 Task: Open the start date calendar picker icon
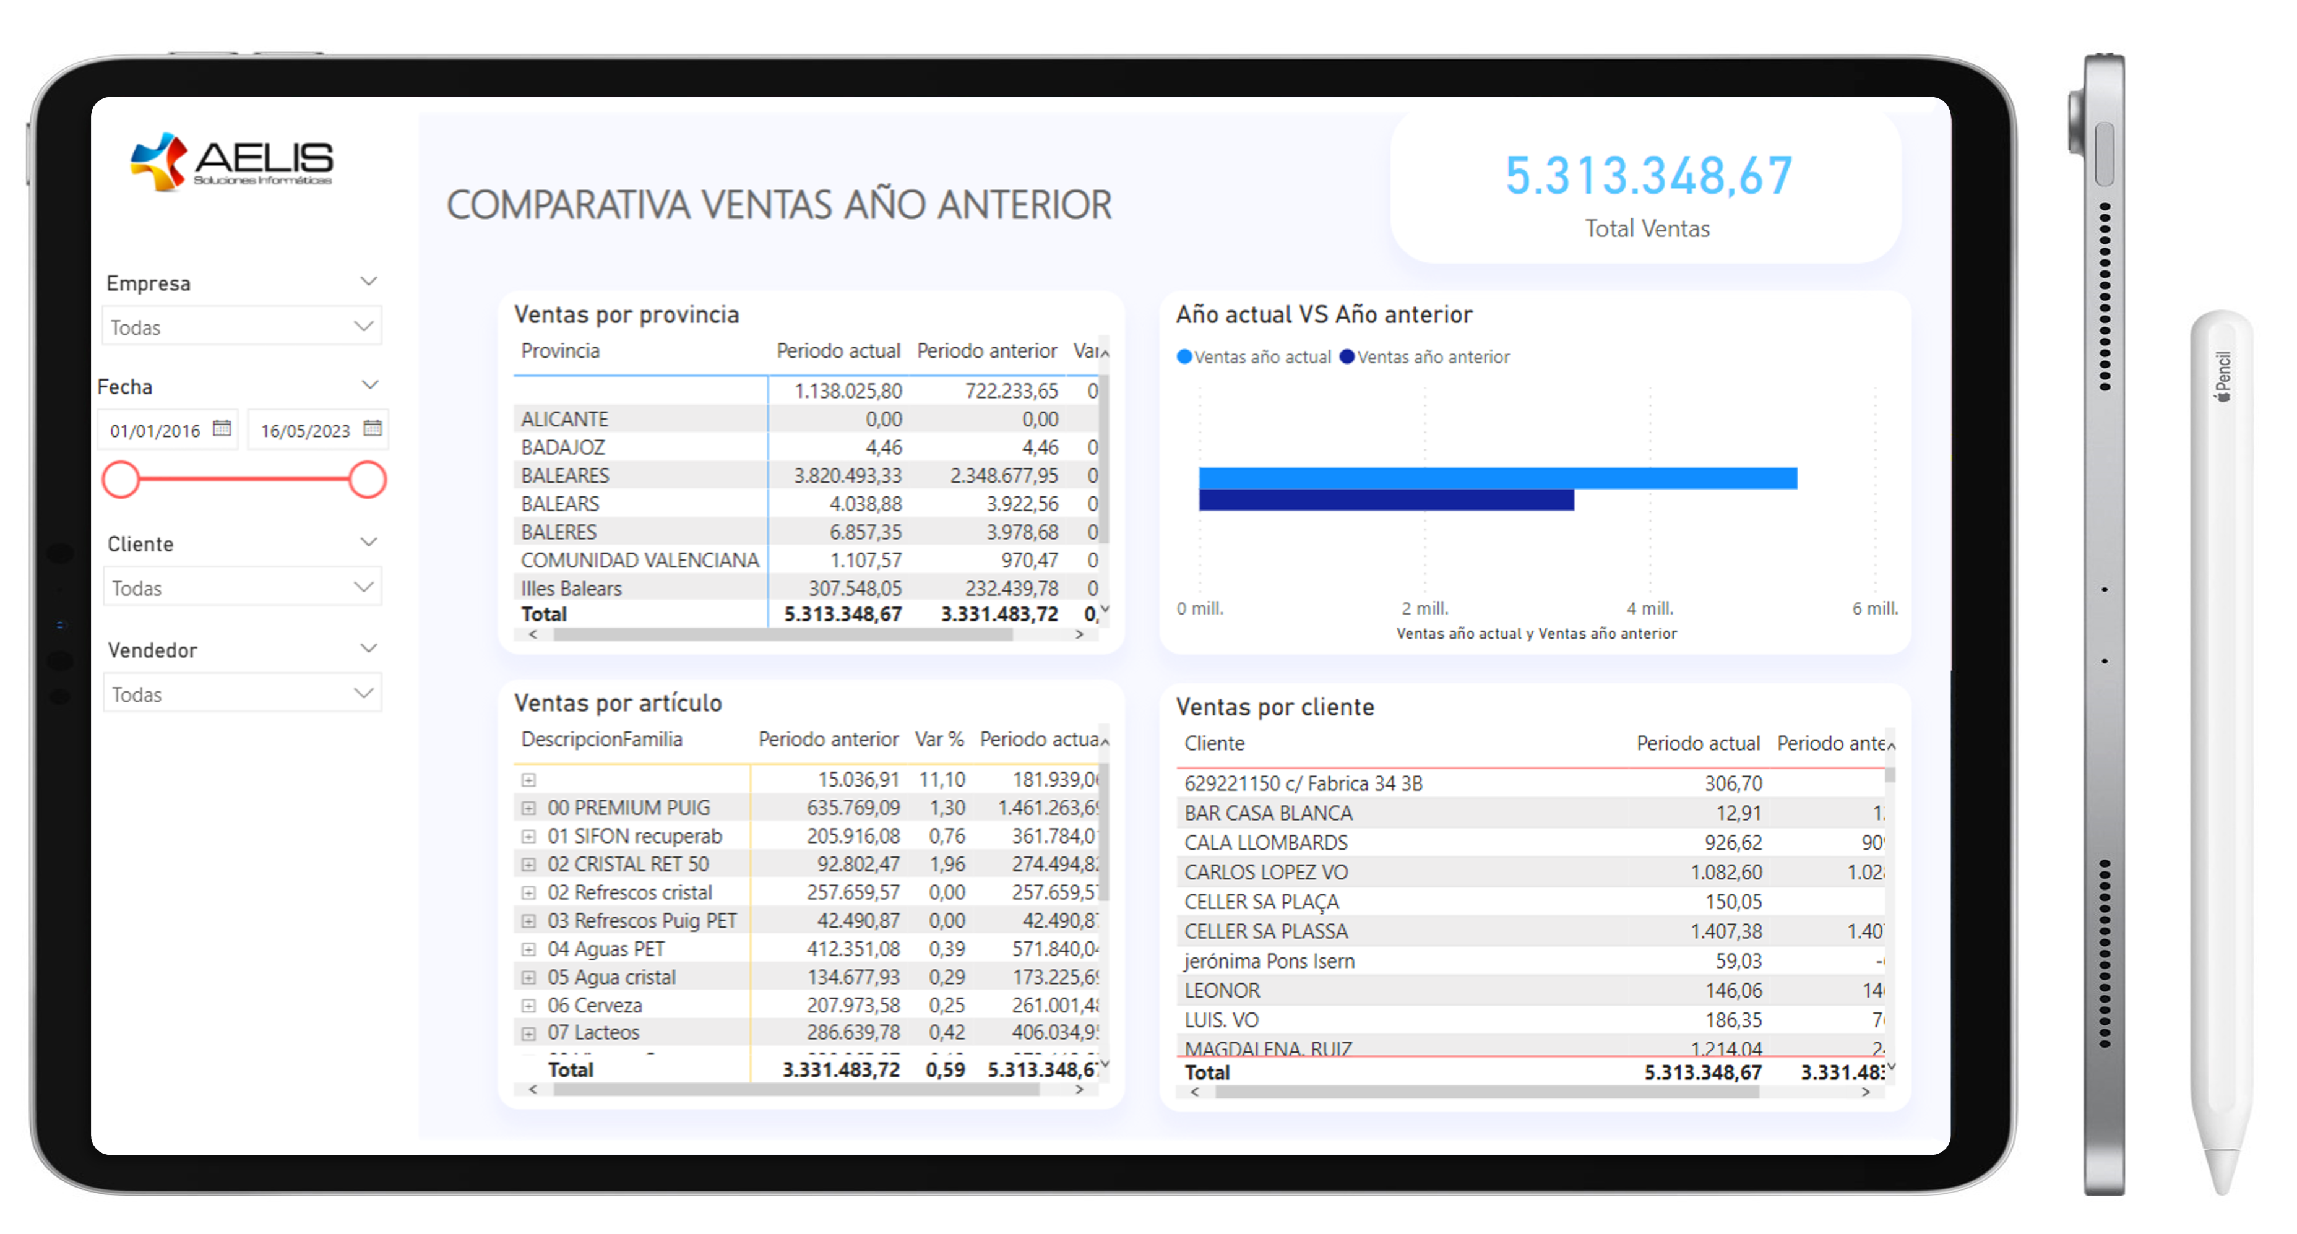tap(222, 429)
